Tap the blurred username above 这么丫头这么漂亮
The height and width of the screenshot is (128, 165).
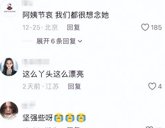(36, 62)
